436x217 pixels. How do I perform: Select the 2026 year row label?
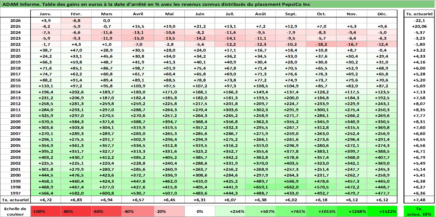pos(15,21)
